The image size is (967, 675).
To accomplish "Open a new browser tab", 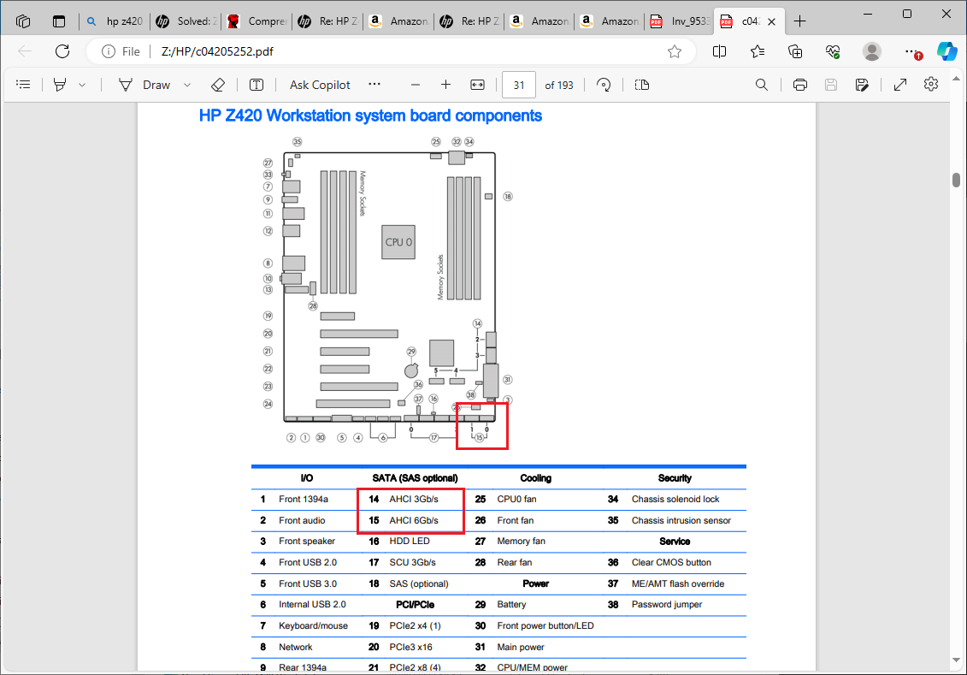I will click(x=800, y=21).
